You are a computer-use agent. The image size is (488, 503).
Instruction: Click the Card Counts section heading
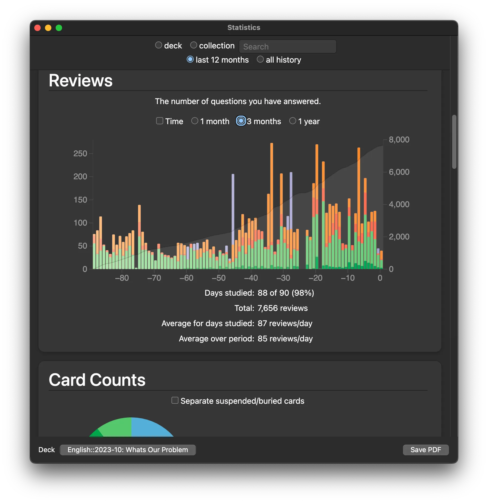click(x=97, y=380)
